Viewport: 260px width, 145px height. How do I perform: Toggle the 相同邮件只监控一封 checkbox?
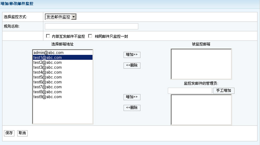point(90,36)
